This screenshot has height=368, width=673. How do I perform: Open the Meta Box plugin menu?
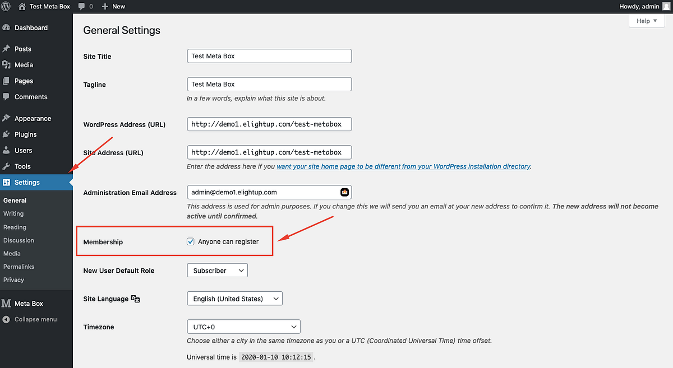(x=28, y=303)
